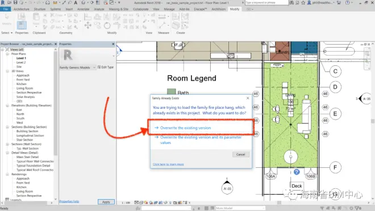
Task: Collapse the 3D Views tree node
Action: (7, 71)
